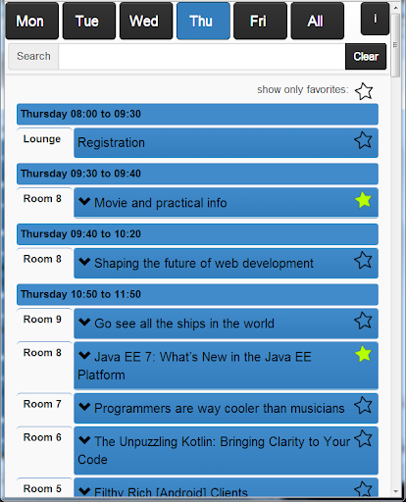Remove favorite from Java EE 7 session

click(x=363, y=354)
